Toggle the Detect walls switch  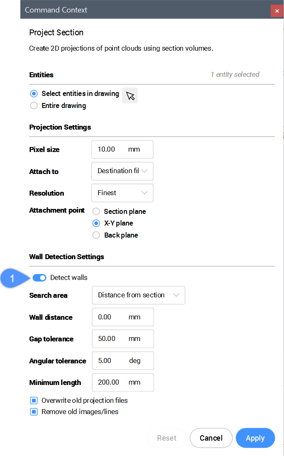(39, 278)
